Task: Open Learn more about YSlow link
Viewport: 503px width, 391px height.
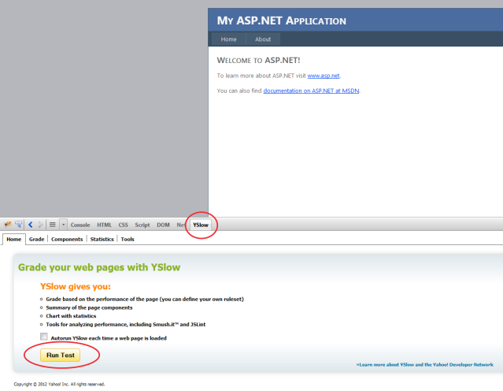Action: 425,365
